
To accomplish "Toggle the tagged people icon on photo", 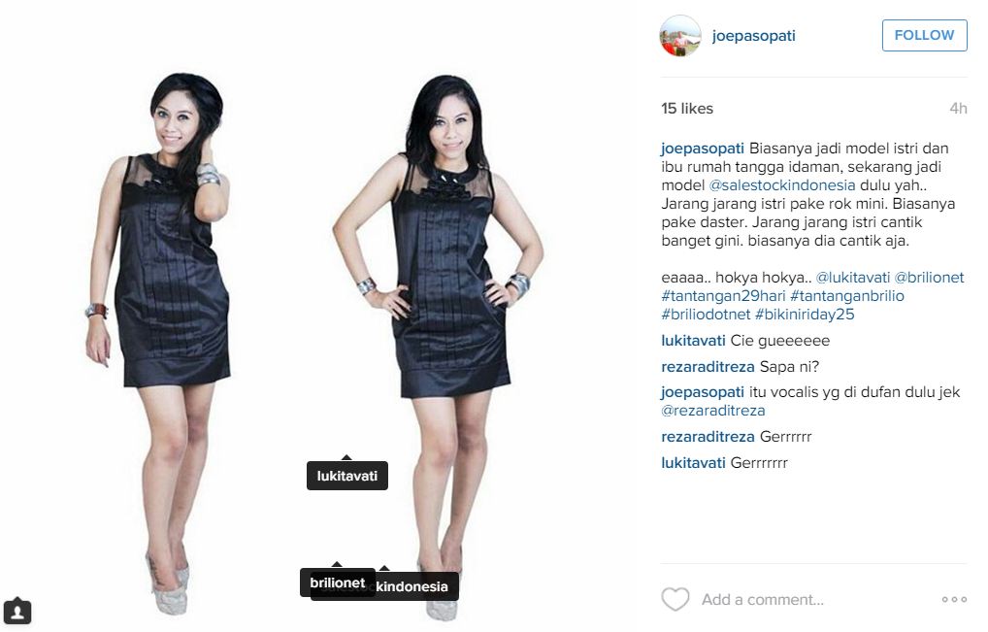I will point(17,611).
